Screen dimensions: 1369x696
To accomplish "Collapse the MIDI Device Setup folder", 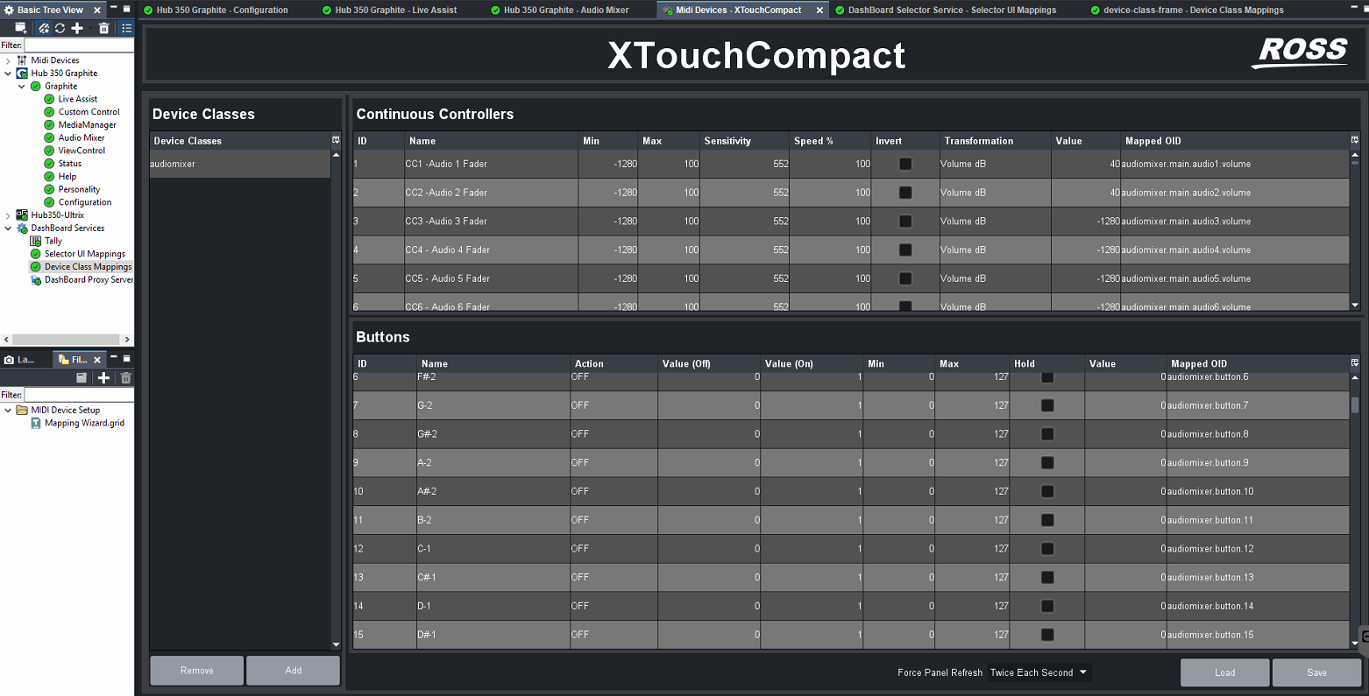I will [8, 410].
